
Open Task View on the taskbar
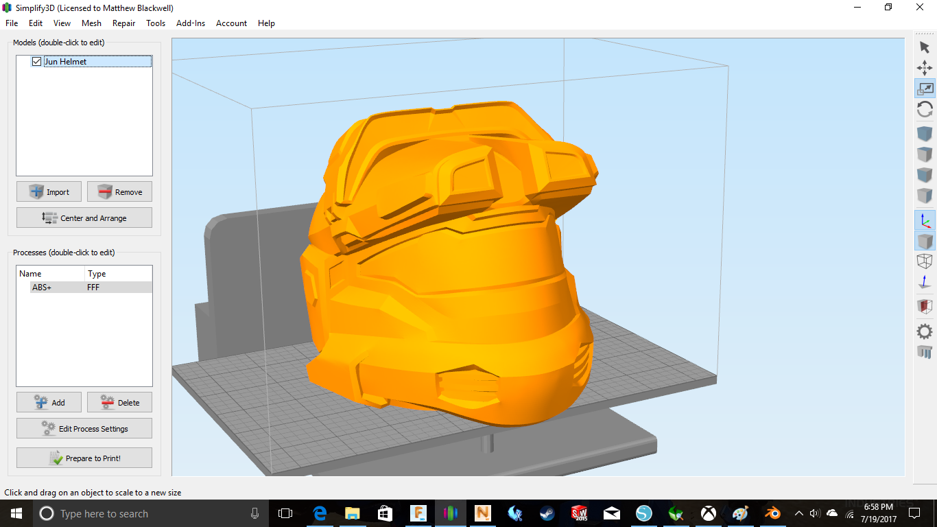285,513
